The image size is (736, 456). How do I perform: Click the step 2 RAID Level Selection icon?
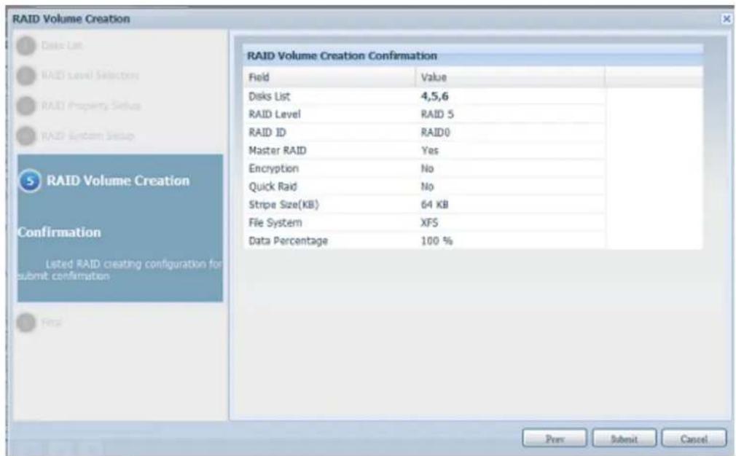(x=26, y=75)
